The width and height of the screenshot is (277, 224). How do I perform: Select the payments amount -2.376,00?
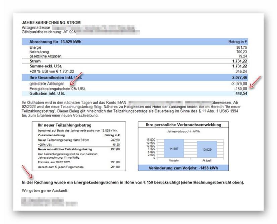pos(239,83)
